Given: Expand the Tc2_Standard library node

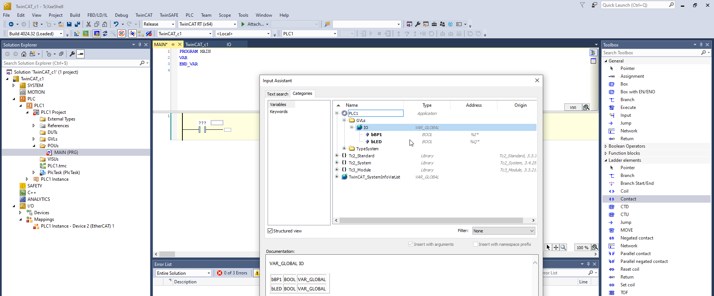Looking at the screenshot, I should [337, 156].
